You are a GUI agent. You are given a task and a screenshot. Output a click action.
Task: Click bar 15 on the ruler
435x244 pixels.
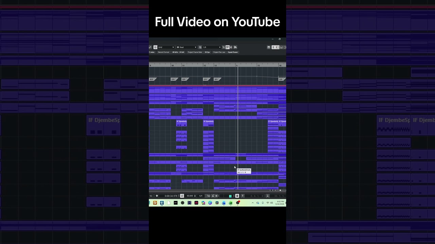(259, 65)
